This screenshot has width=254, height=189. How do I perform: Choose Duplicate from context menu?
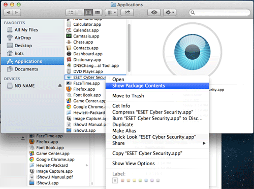coord(157,125)
